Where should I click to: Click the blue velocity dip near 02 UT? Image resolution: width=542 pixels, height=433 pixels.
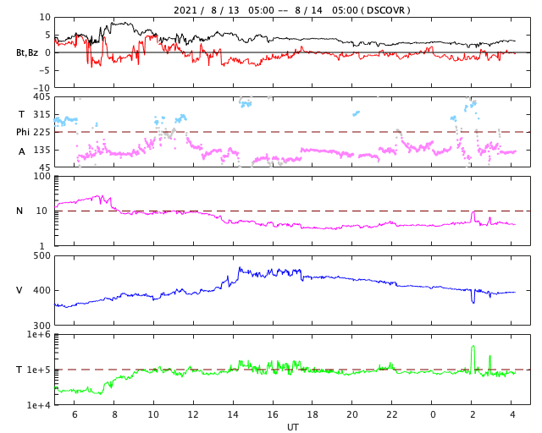[x=473, y=296]
